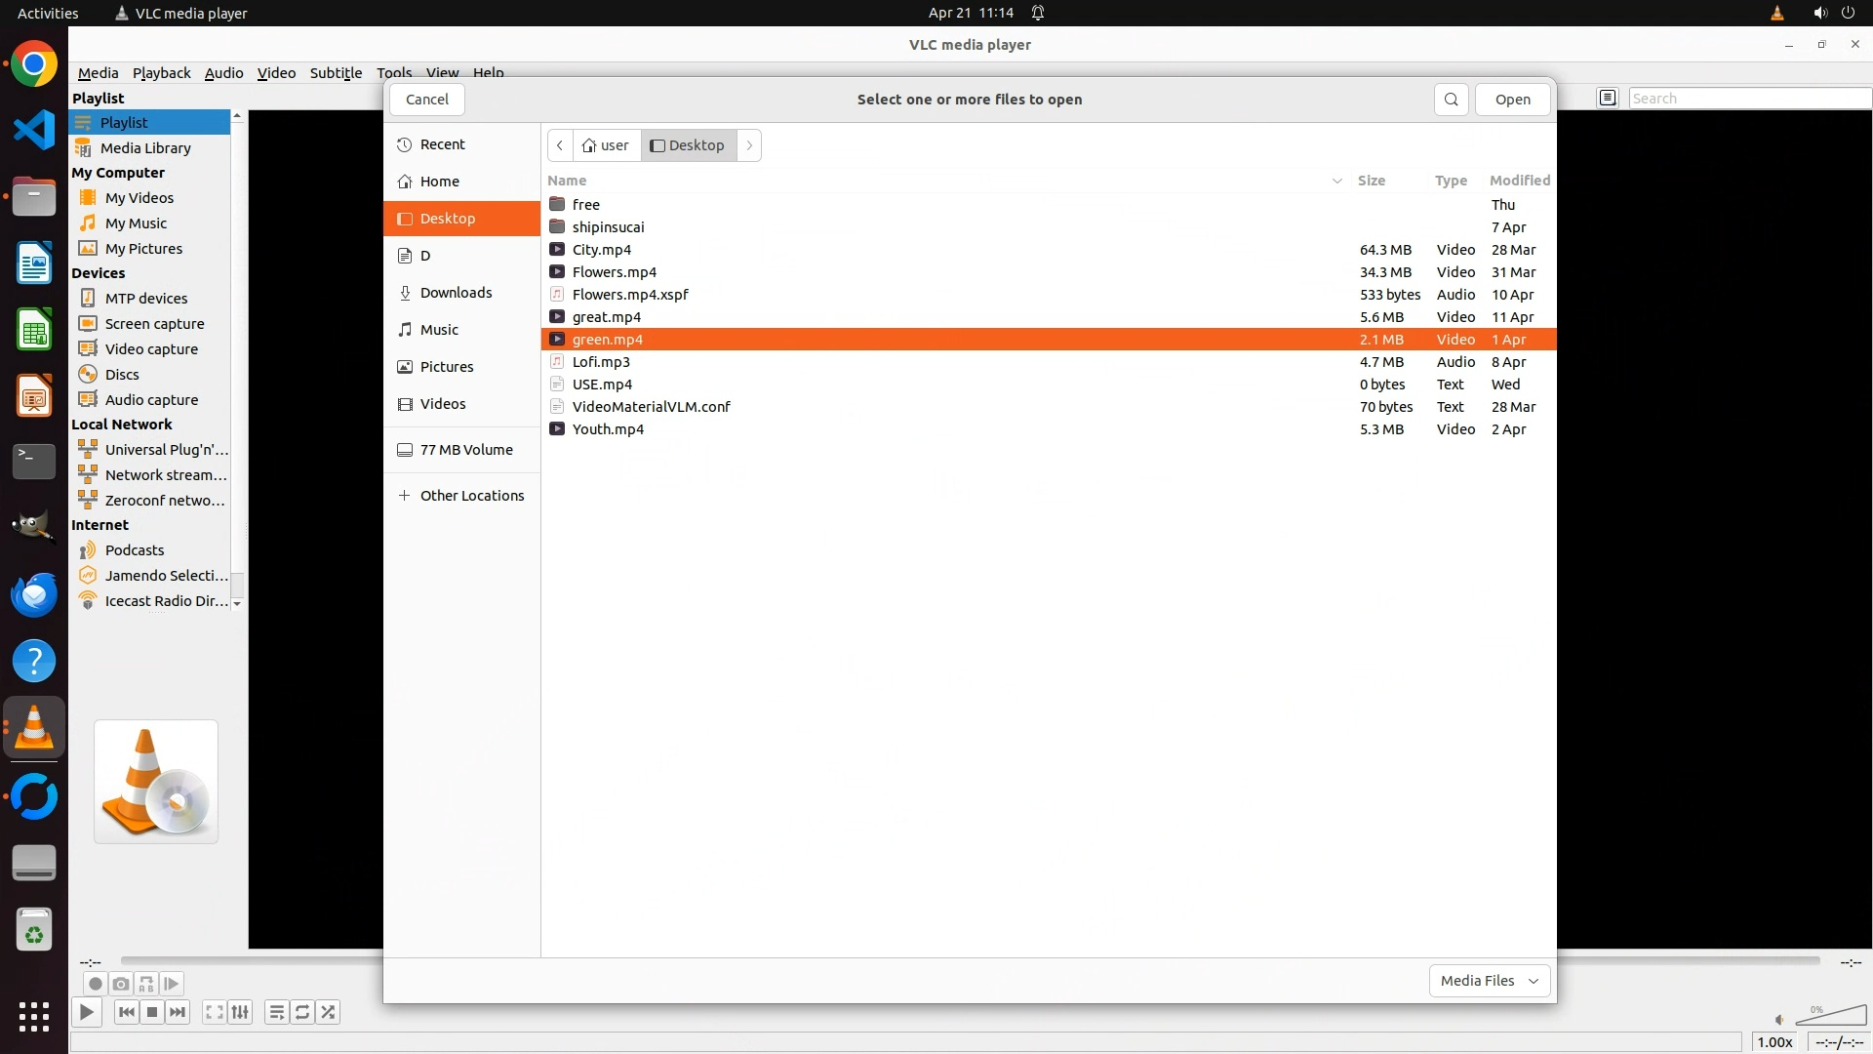Open the Playback menu
This screenshot has width=1873, height=1054.
[161, 73]
